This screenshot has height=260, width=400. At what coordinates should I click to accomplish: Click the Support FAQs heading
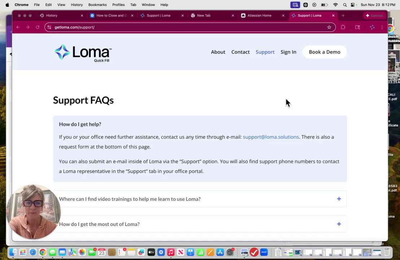point(83,100)
